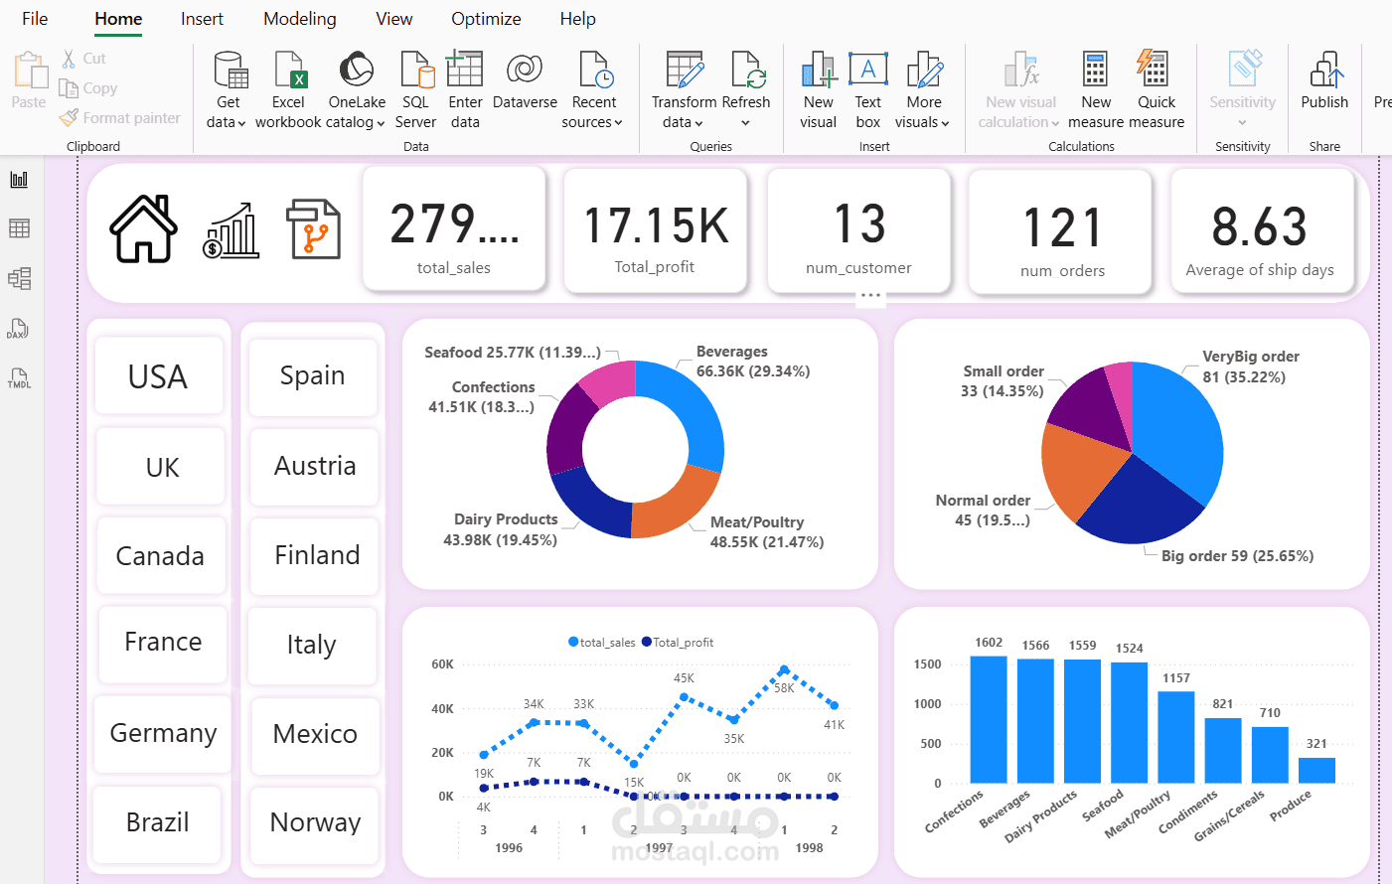Viewport: 1392px width, 884px height.
Task: Click the Cut scissors icon
Action: (70, 59)
